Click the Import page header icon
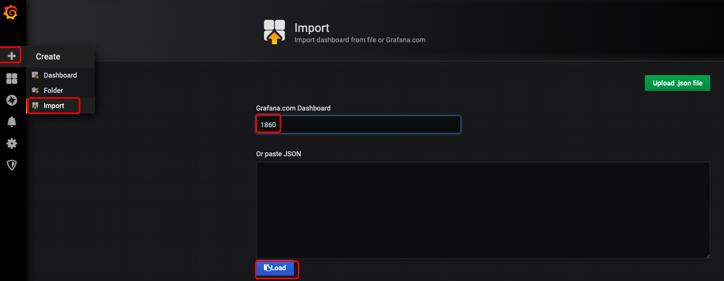The image size is (724, 281). coord(274,32)
